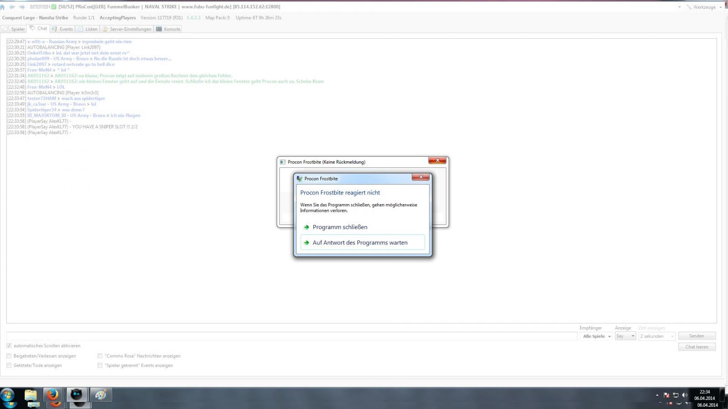Click the Procon cat icon in taskbar
This screenshot has width=728, height=409.
(x=77, y=395)
